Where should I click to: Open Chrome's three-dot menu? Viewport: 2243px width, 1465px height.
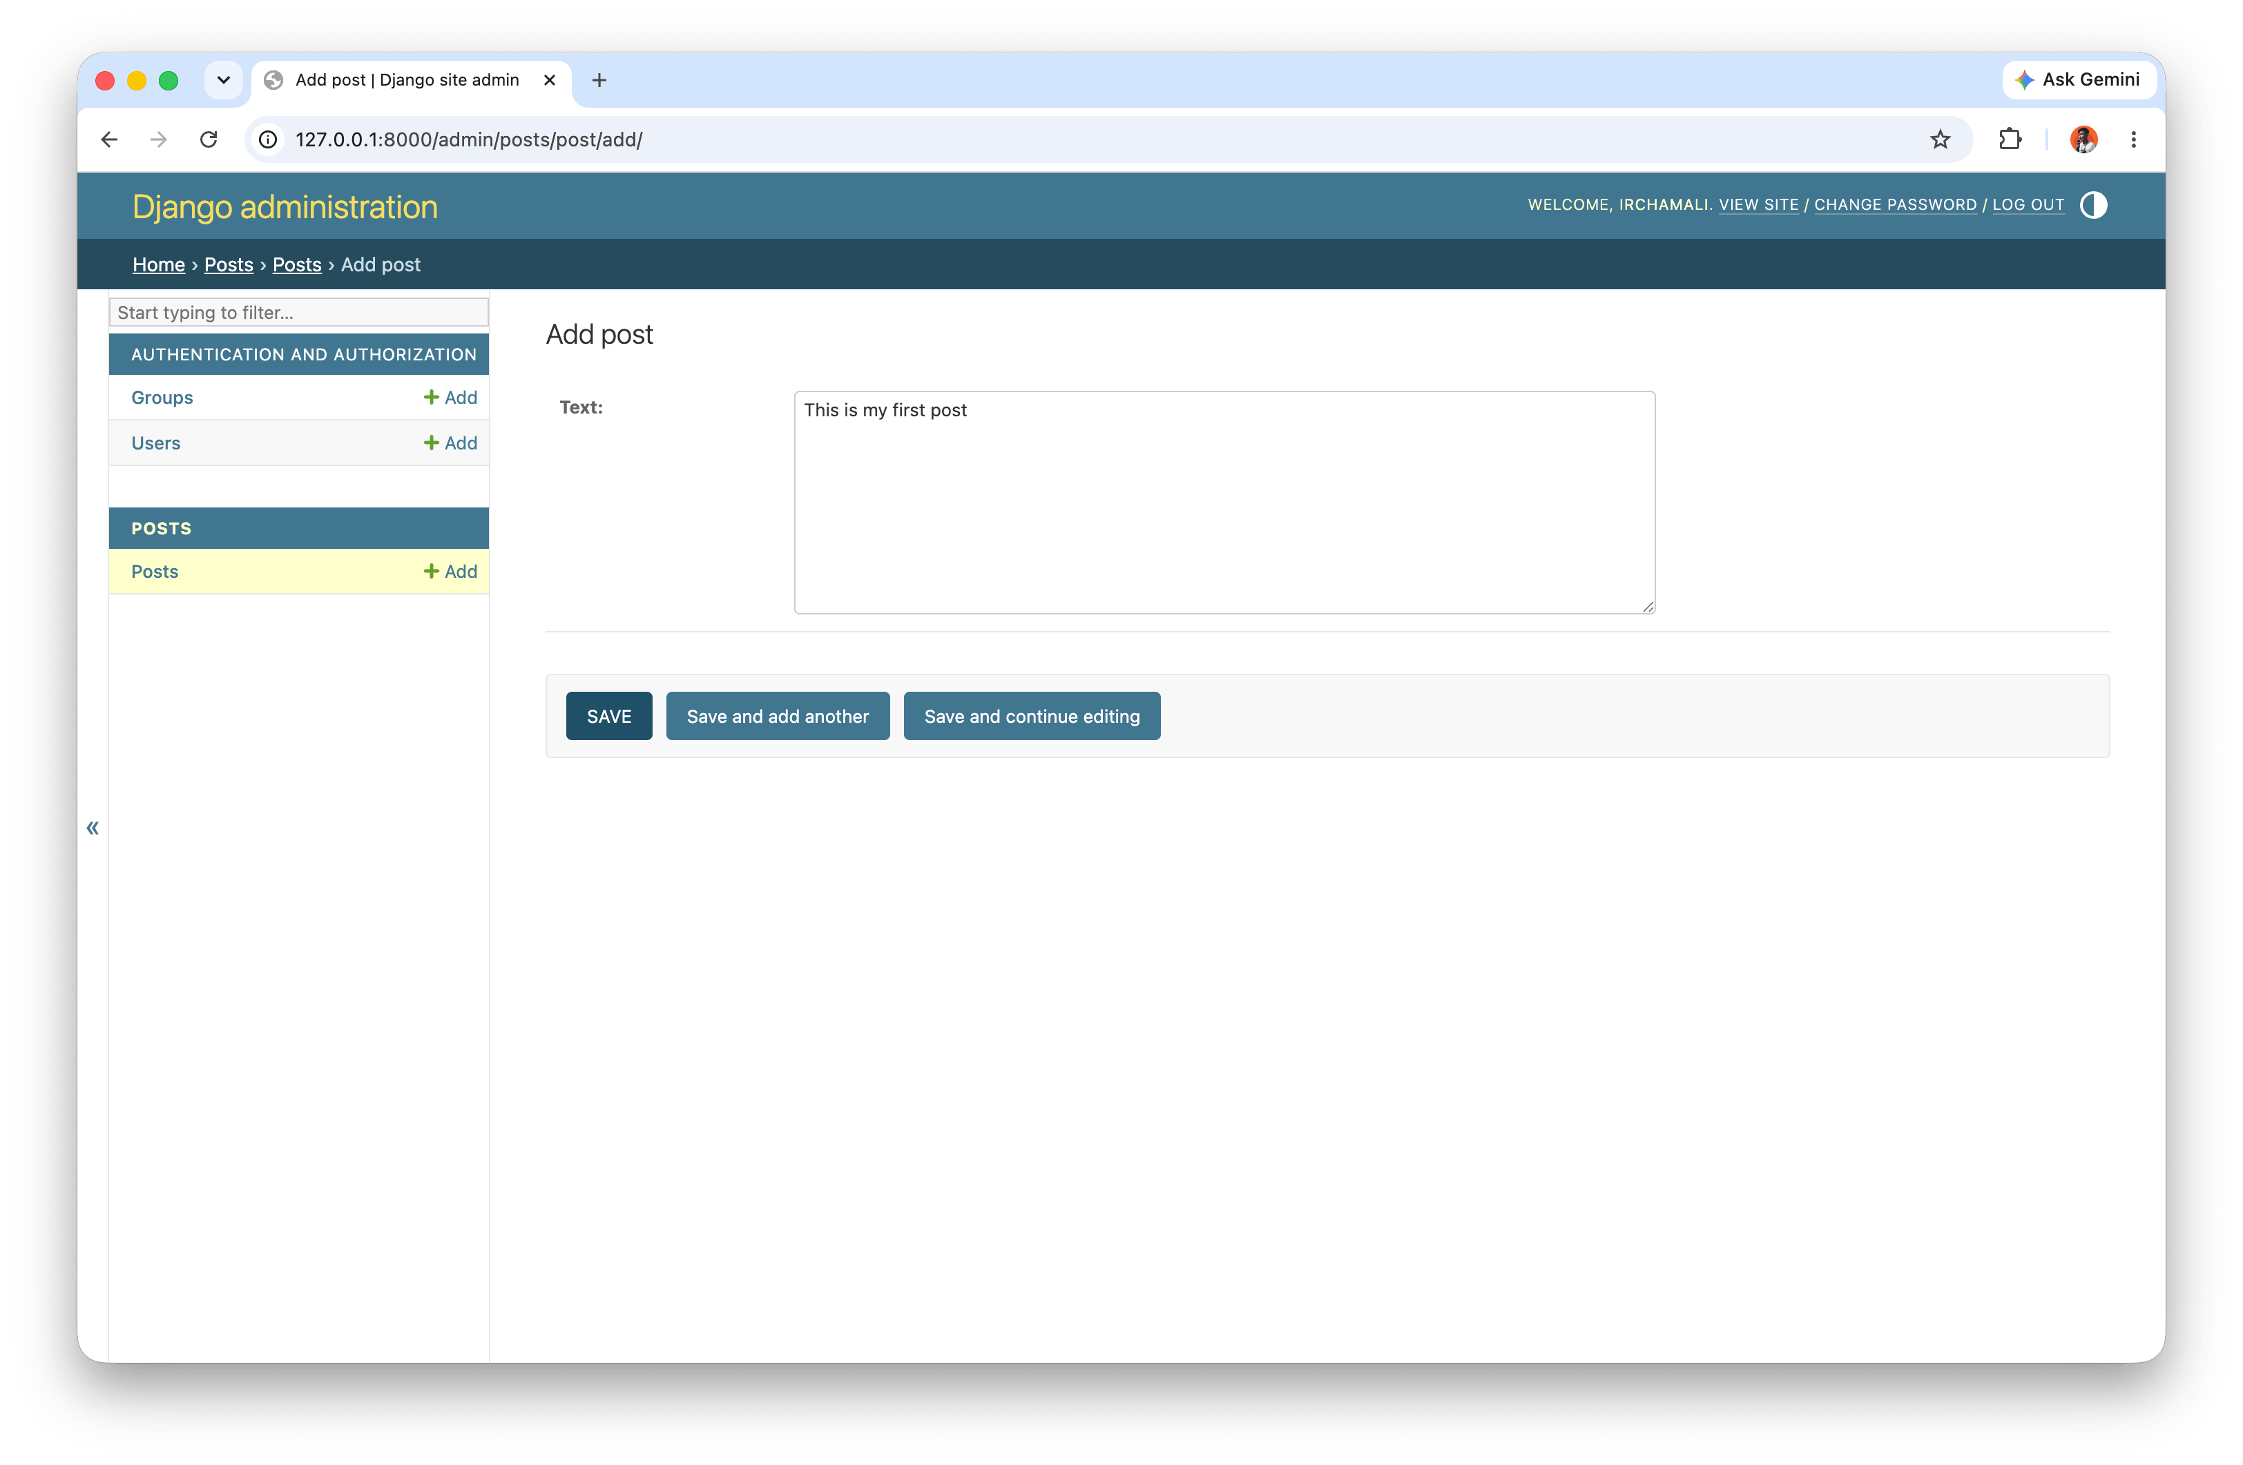point(2134,139)
